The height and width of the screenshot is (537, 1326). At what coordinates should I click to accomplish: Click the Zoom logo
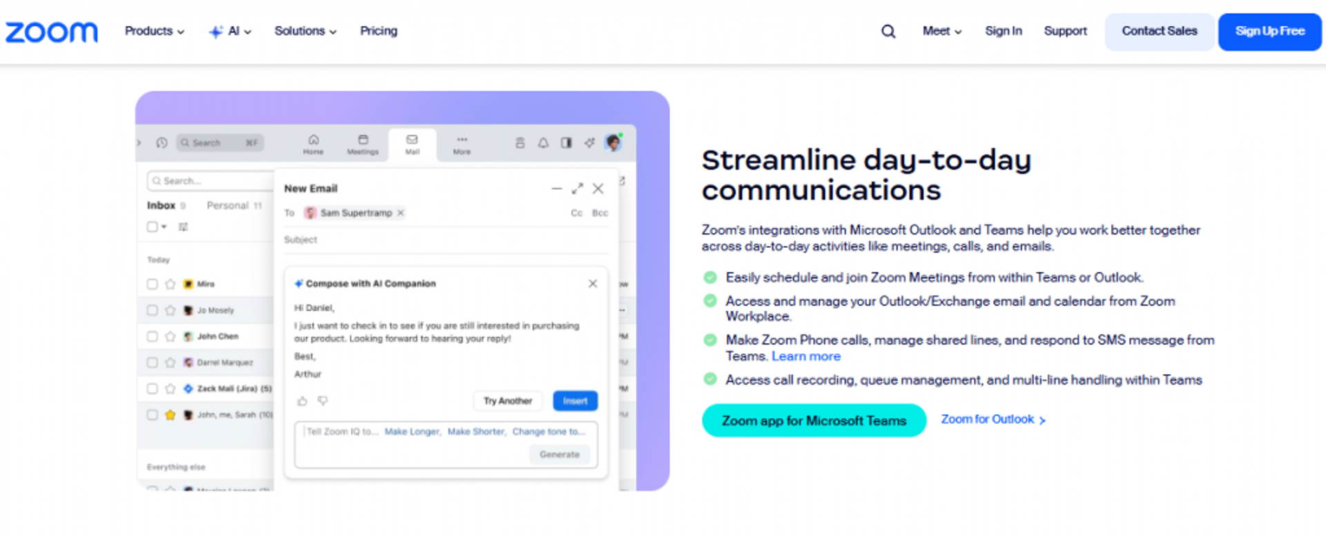pos(52,32)
